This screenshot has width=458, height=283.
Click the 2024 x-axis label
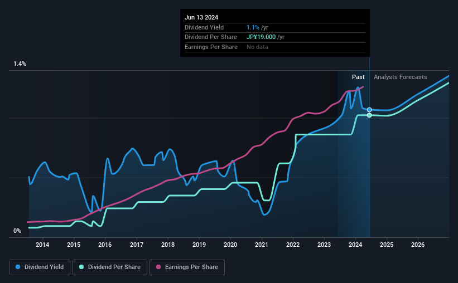[x=355, y=245]
